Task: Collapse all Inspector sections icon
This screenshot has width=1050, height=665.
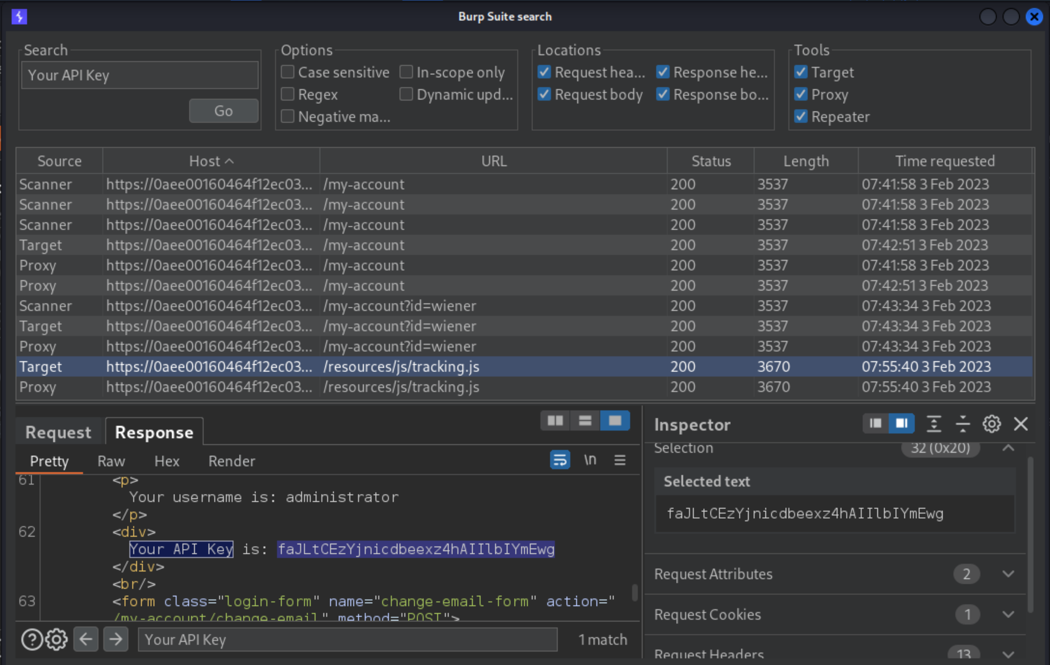Action: pyautogui.click(x=962, y=423)
